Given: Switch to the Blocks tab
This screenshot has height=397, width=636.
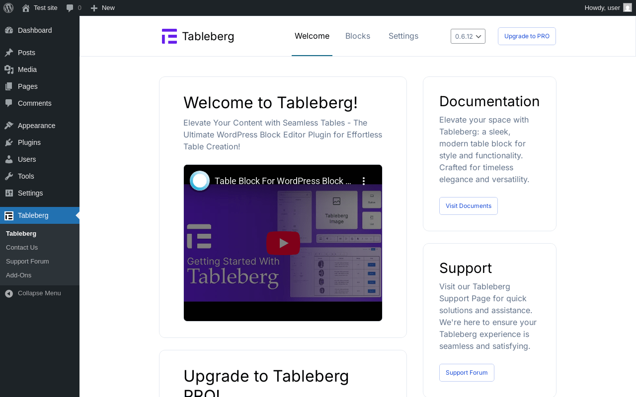Looking at the screenshot, I should click(358, 36).
